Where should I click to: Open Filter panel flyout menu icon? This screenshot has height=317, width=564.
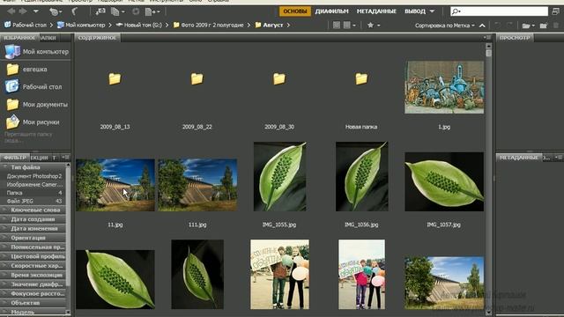(65, 158)
